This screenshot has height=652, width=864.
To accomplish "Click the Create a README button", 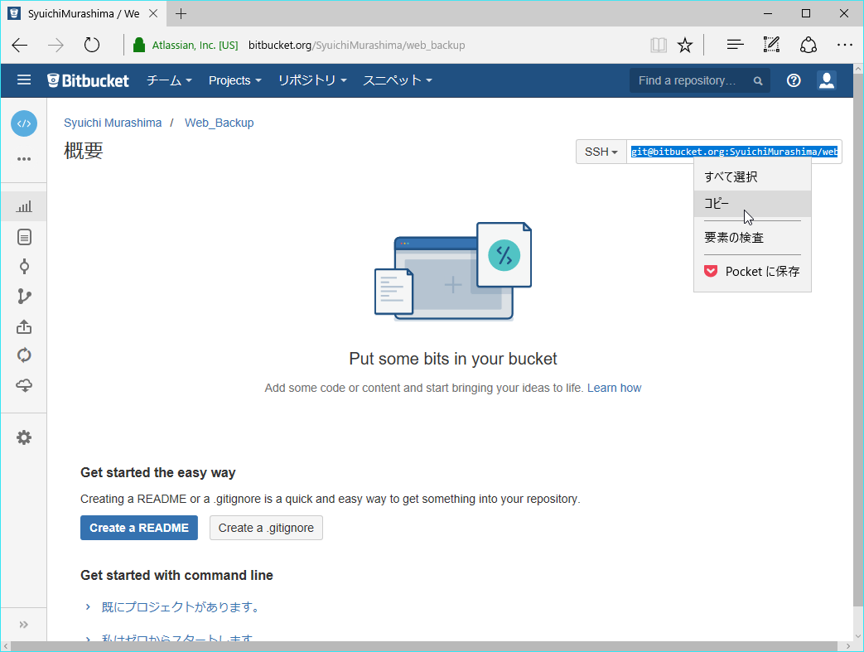I will (139, 528).
